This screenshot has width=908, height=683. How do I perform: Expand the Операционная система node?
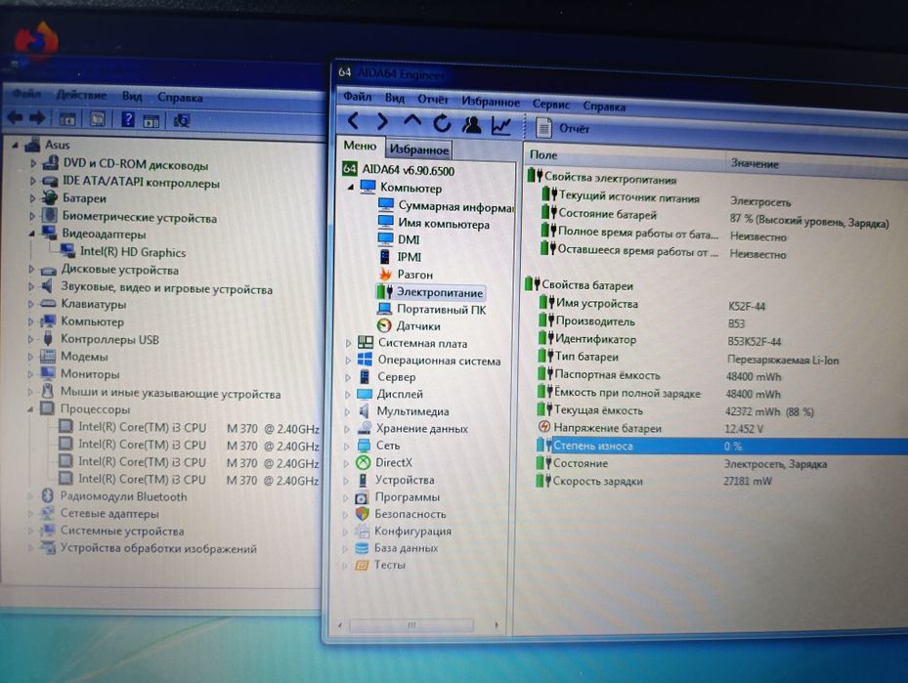(347, 360)
